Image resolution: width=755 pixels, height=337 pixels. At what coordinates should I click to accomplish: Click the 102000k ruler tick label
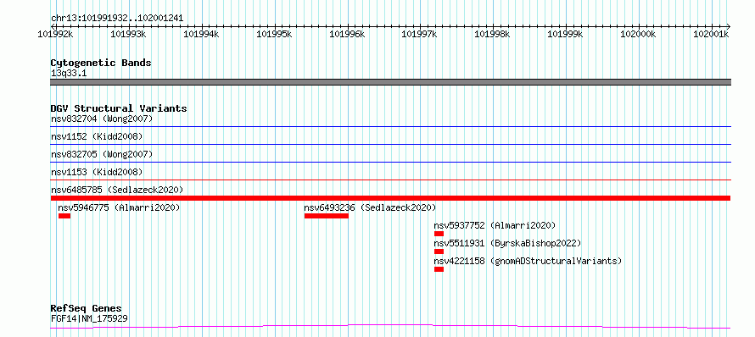[x=638, y=34]
